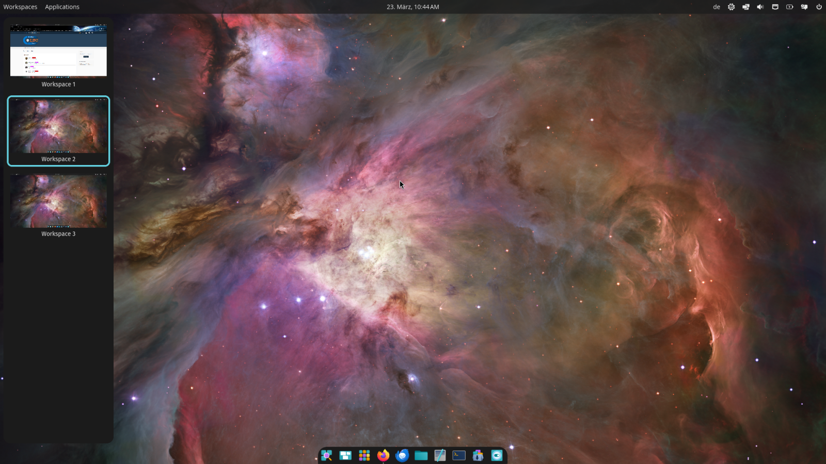Switch to Workspace 1 thumbnail

[x=58, y=52]
